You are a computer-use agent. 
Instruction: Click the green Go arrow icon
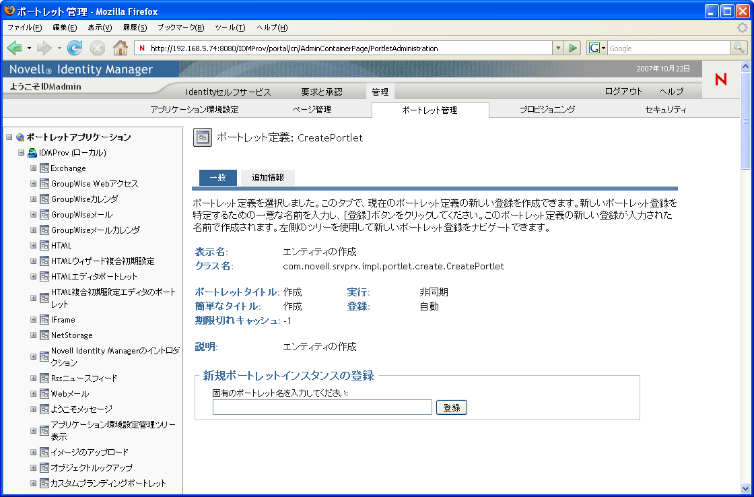click(573, 48)
